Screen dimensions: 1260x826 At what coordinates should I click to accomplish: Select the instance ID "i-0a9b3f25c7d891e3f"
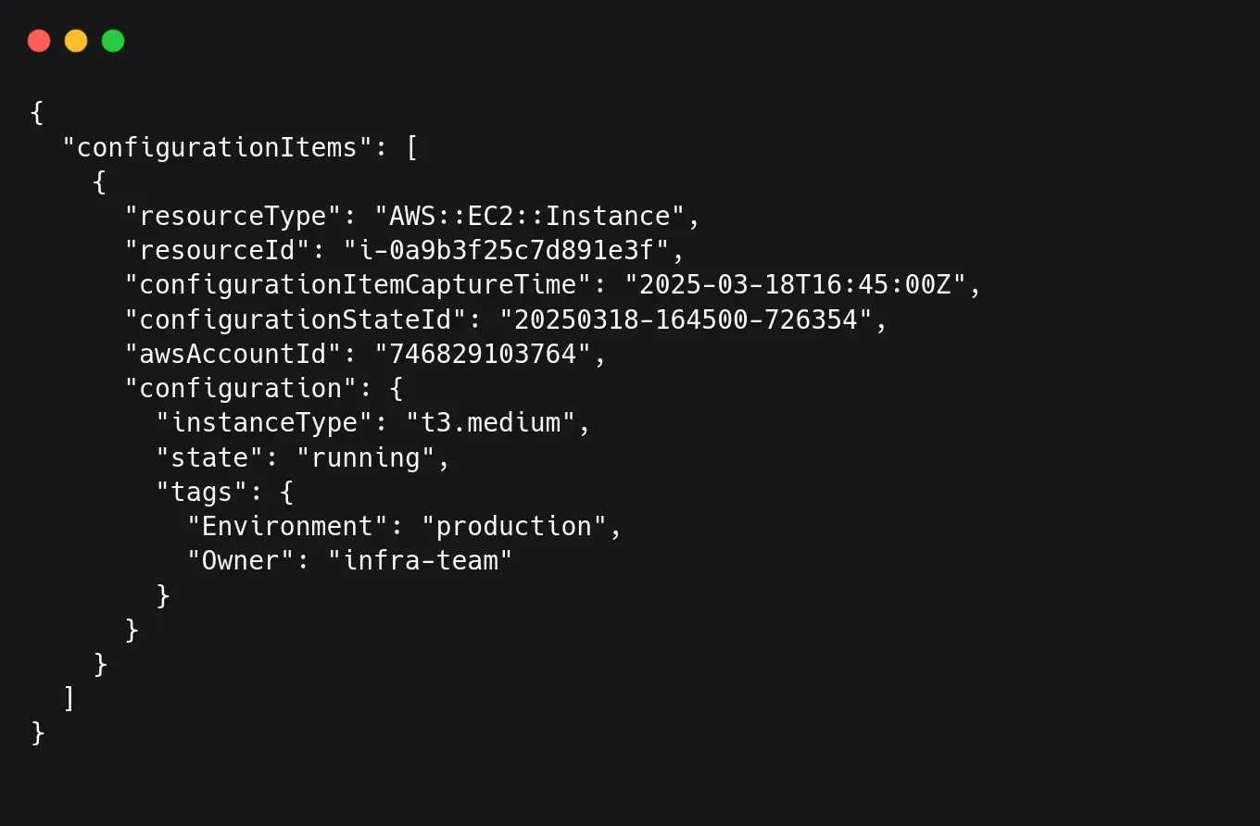click(x=506, y=251)
